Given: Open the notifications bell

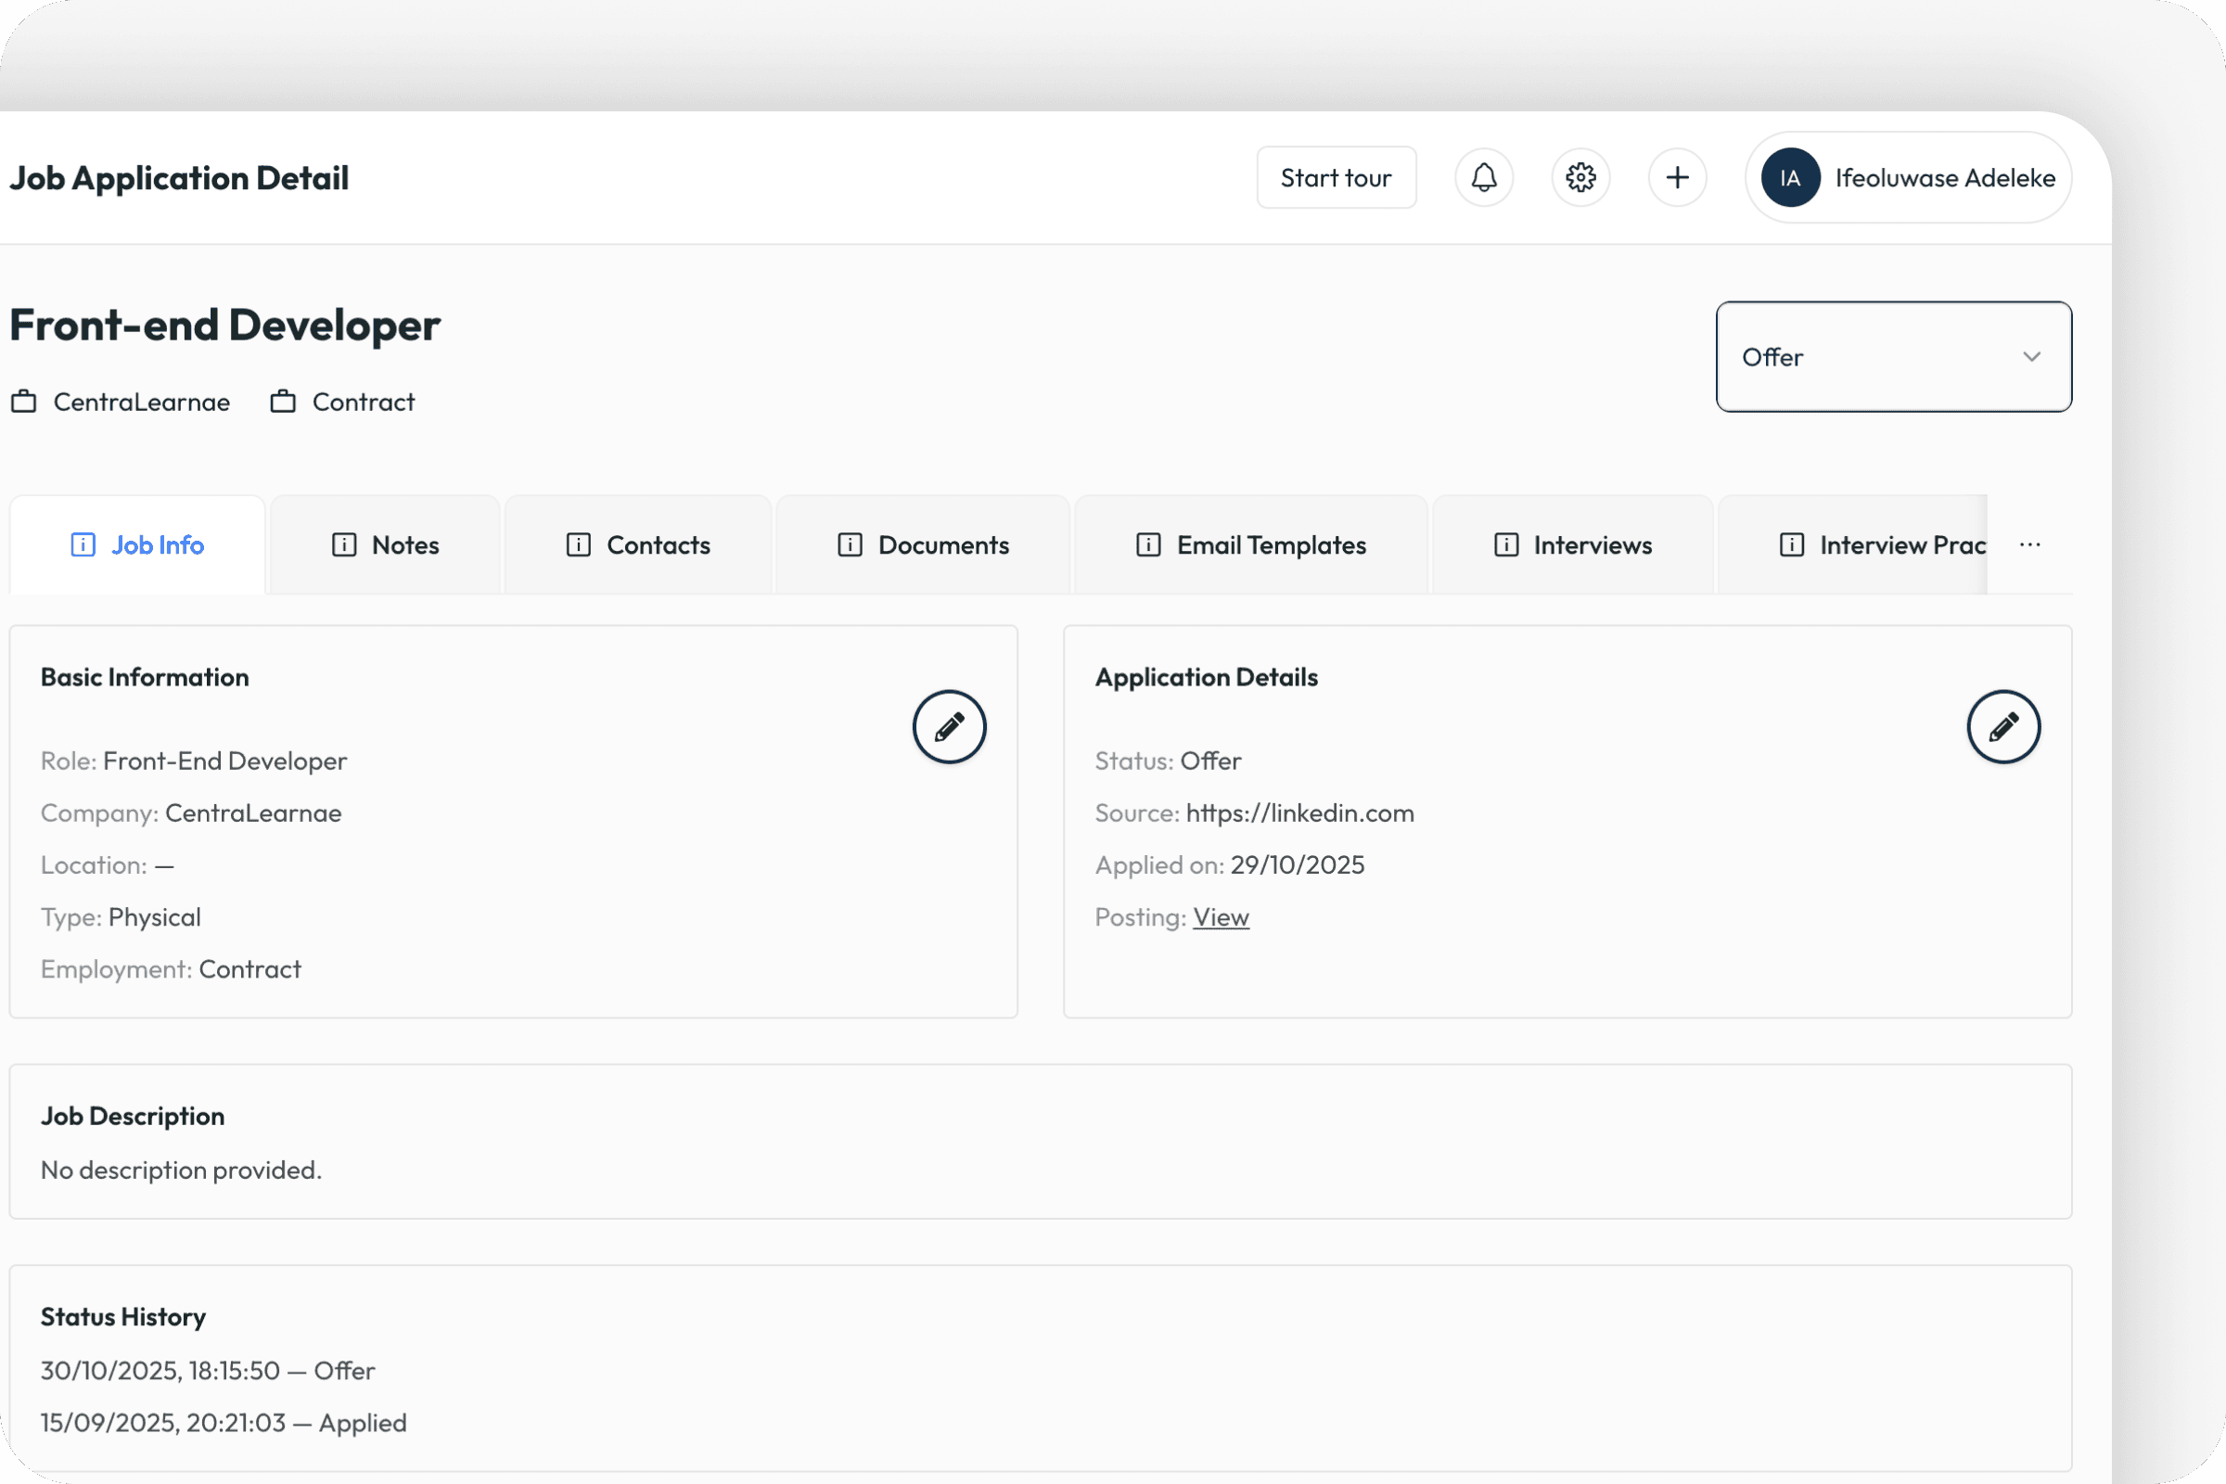Looking at the screenshot, I should click(x=1484, y=177).
